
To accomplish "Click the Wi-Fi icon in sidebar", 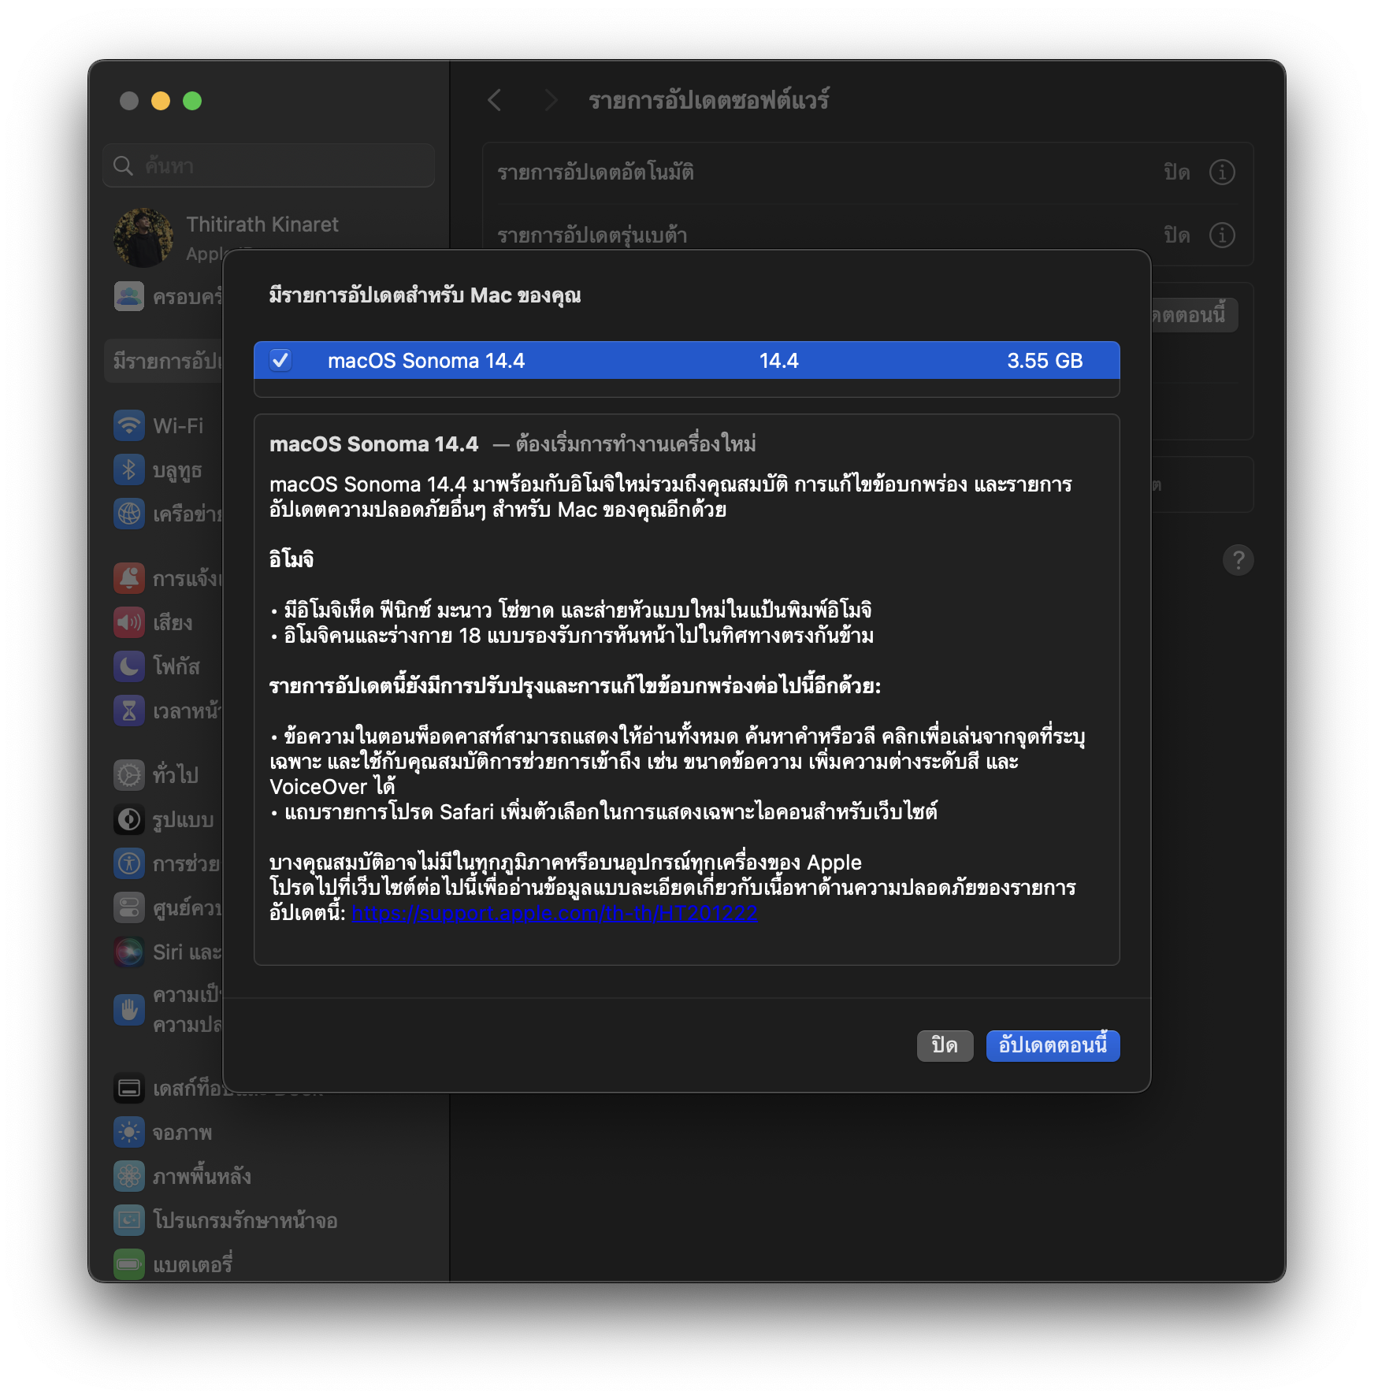I will point(129,425).
